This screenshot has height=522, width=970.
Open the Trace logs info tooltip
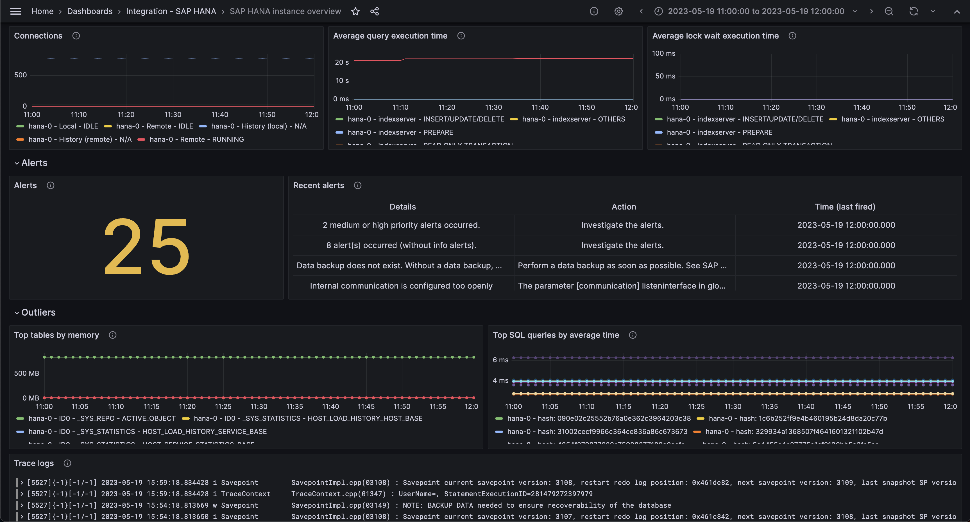pos(67,463)
